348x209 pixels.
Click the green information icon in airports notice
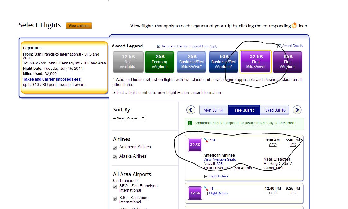(x=190, y=123)
